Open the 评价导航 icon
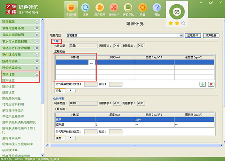The height and width of the screenshot is (161, 225). 128,10
